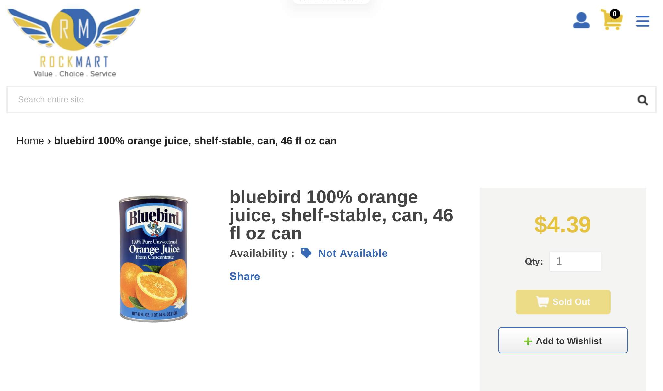Click the RockMart winged logo
The image size is (663, 391).
click(74, 43)
